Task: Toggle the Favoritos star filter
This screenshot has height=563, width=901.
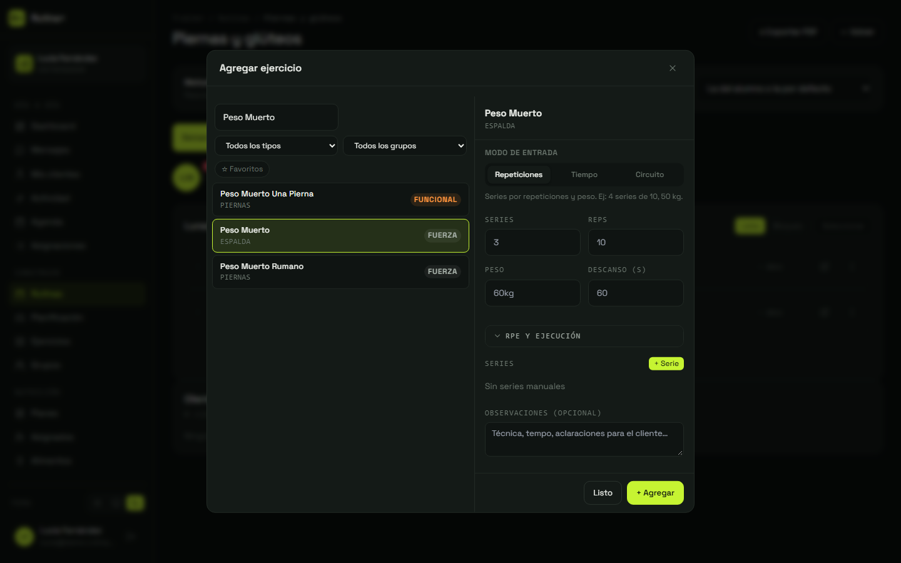Action: (242, 169)
